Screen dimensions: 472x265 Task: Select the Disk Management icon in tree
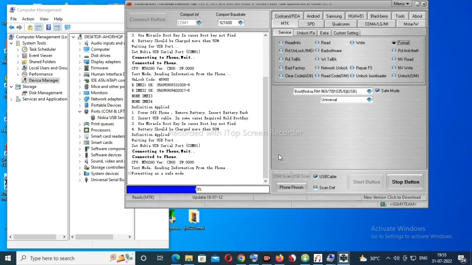24,93
